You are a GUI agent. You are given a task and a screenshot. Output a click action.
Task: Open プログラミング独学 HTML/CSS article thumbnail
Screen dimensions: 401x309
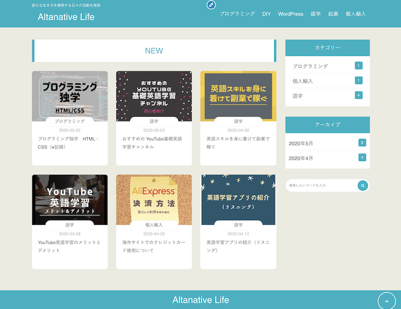(70, 95)
